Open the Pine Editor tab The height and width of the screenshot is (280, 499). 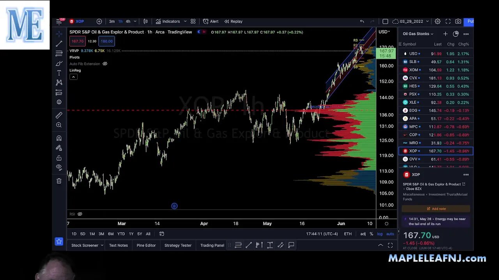click(x=146, y=245)
